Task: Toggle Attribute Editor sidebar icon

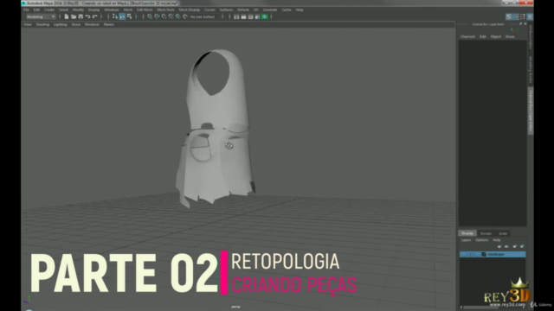Action: tap(516, 16)
